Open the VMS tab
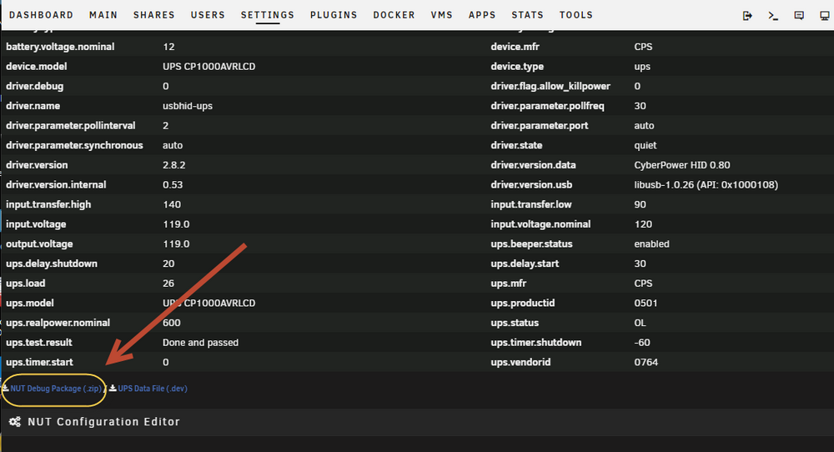 pyautogui.click(x=441, y=15)
